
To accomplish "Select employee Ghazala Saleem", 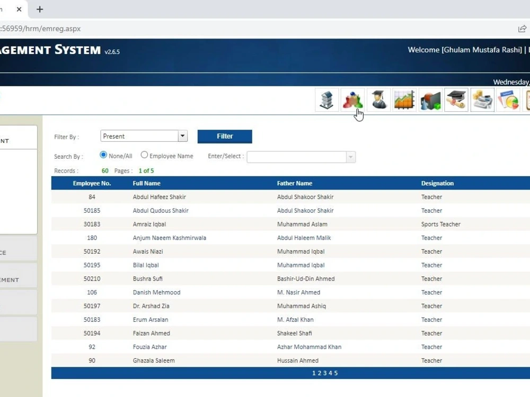I will 154,360.
